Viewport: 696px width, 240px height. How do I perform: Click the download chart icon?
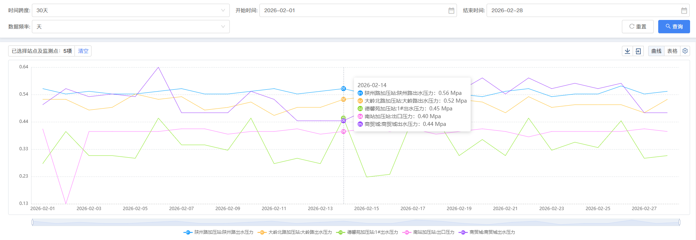point(627,51)
